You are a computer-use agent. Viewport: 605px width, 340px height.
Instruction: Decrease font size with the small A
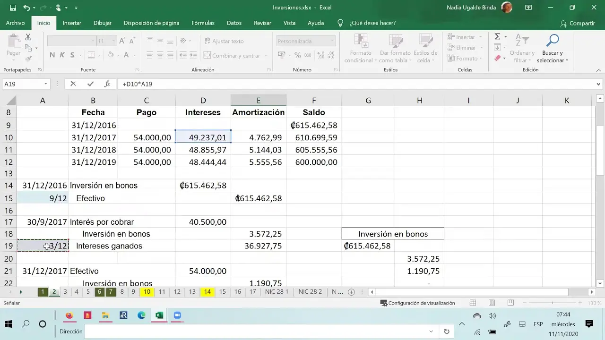[x=132, y=41]
